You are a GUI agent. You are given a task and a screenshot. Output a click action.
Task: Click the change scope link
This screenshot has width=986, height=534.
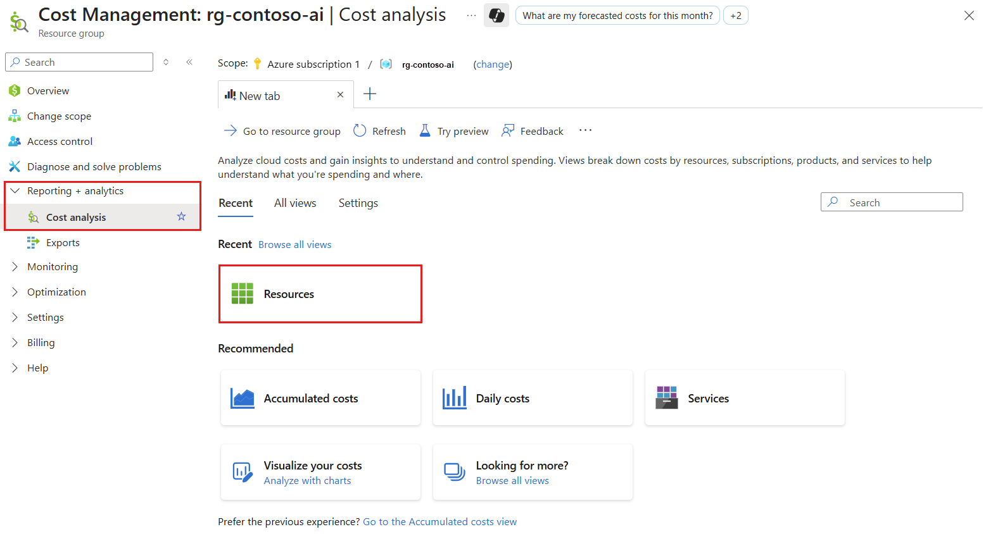pyautogui.click(x=493, y=65)
